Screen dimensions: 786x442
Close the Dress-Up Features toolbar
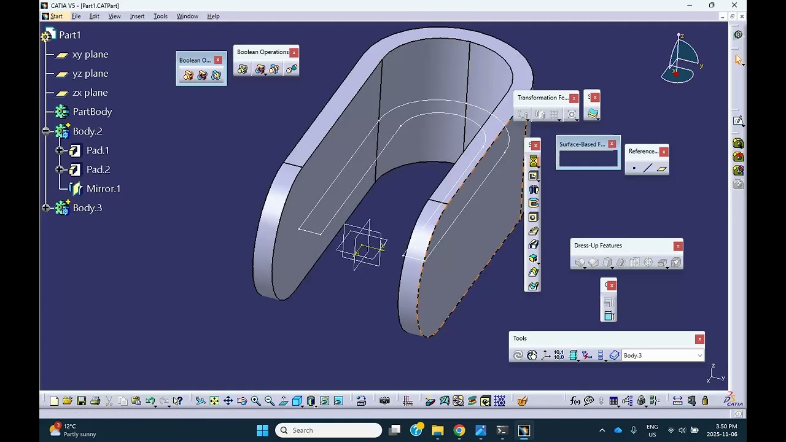[x=678, y=246]
